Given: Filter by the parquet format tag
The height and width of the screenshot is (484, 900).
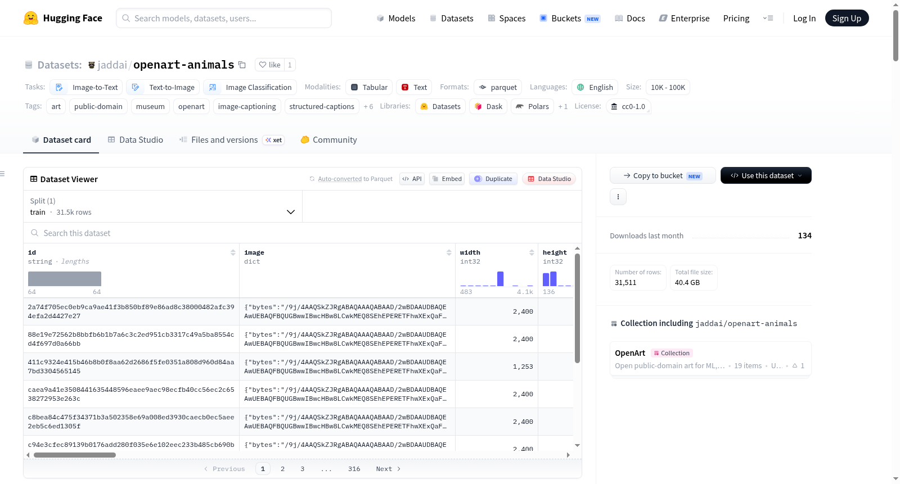Looking at the screenshot, I should pos(498,87).
